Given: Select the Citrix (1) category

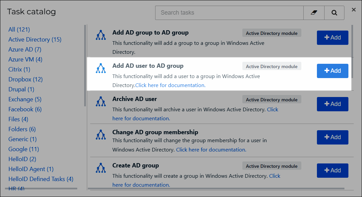Looking at the screenshot, I should click(19, 69).
